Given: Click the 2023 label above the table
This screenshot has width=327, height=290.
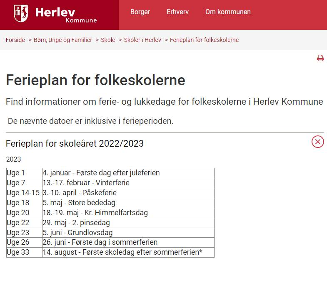Looking at the screenshot, I should (x=14, y=160).
